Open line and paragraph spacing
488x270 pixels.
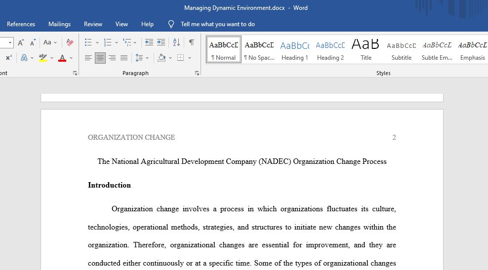[x=139, y=58]
